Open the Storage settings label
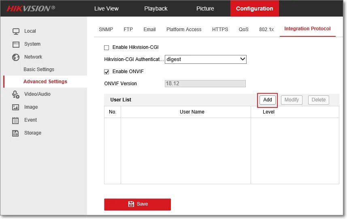 (x=33, y=133)
